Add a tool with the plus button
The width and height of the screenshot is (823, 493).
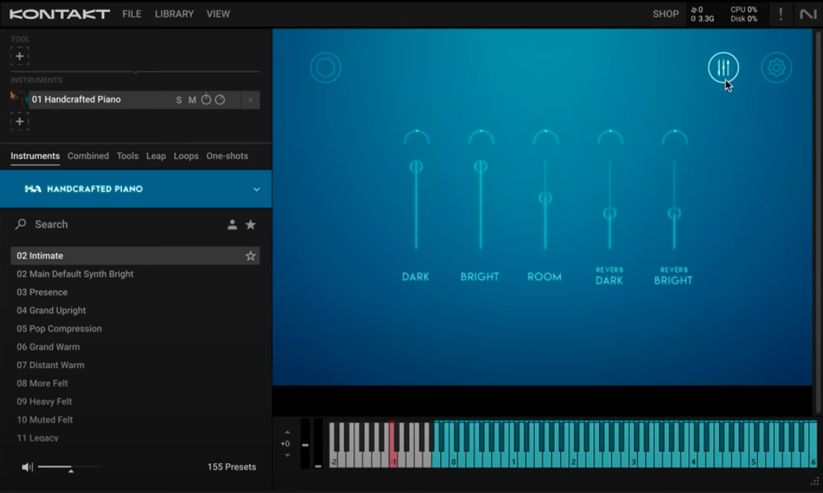pos(19,57)
